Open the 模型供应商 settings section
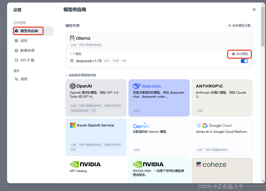The height and width of the screenshot is (191, 266). click(32, 31)
